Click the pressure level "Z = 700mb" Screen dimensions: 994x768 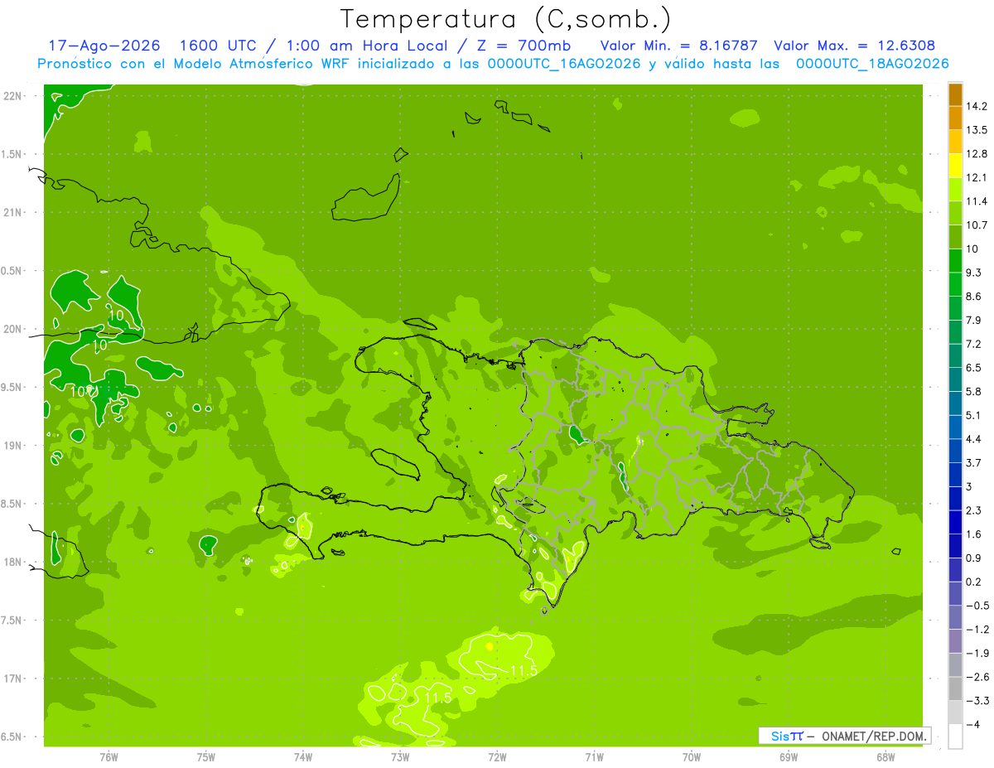[x=521, y=46]
